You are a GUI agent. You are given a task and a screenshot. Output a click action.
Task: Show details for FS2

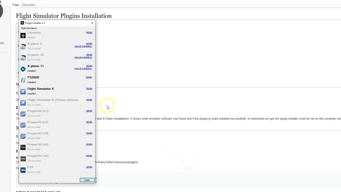(89, 167)
